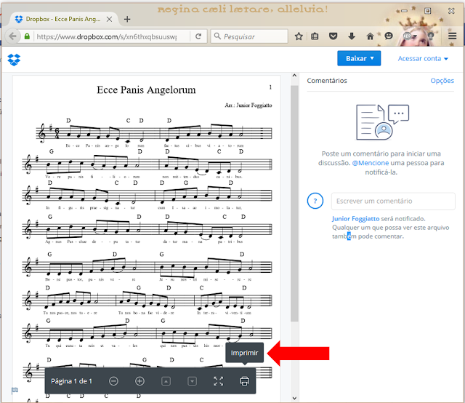Click the @Mencione link
Viewport: 465px width, 403px height.
pyautogui.click(x=370, y=163)
